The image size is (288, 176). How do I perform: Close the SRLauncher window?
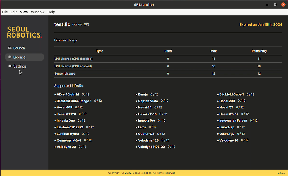coord(283,4)
